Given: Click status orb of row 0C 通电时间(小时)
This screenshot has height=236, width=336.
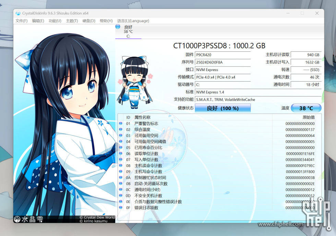Looking at the screenshot, I should point(121,189).
